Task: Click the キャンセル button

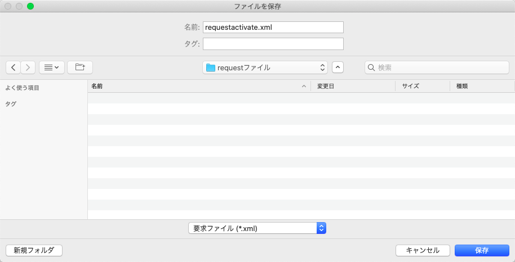Action: coord(423,251)
